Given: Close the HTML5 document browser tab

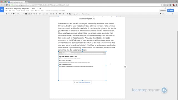Looking at the screenshot, I should pos(24,2).
